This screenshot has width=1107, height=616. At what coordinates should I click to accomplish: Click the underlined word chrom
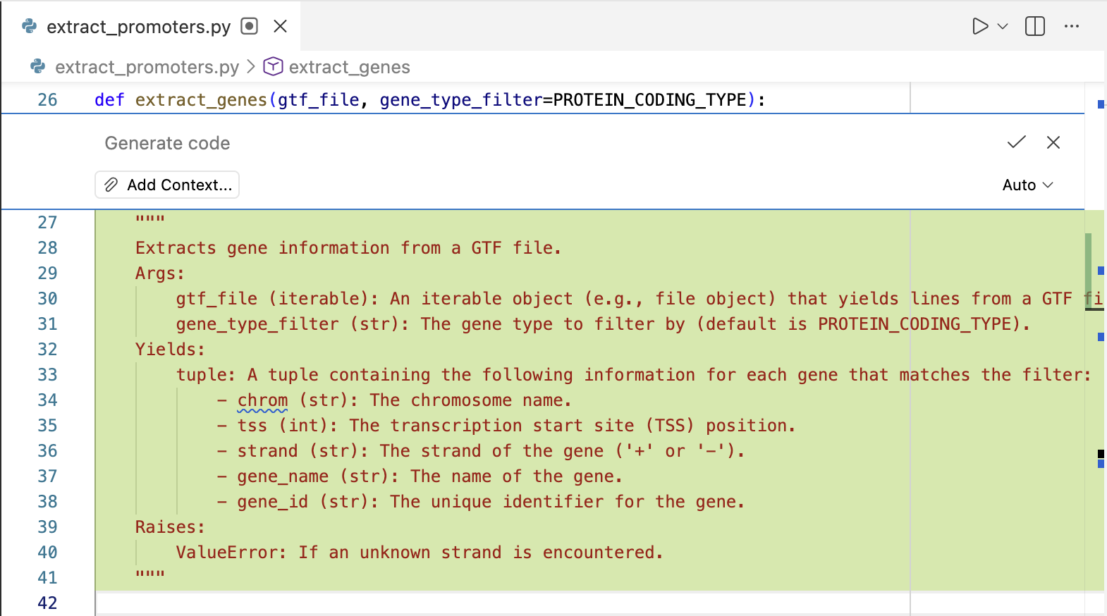[x=262, y=400]
